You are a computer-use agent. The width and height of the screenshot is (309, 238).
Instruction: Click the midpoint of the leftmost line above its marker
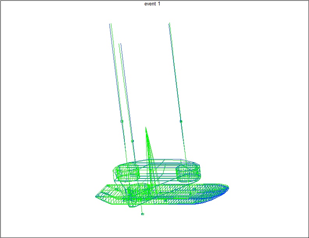116,72
